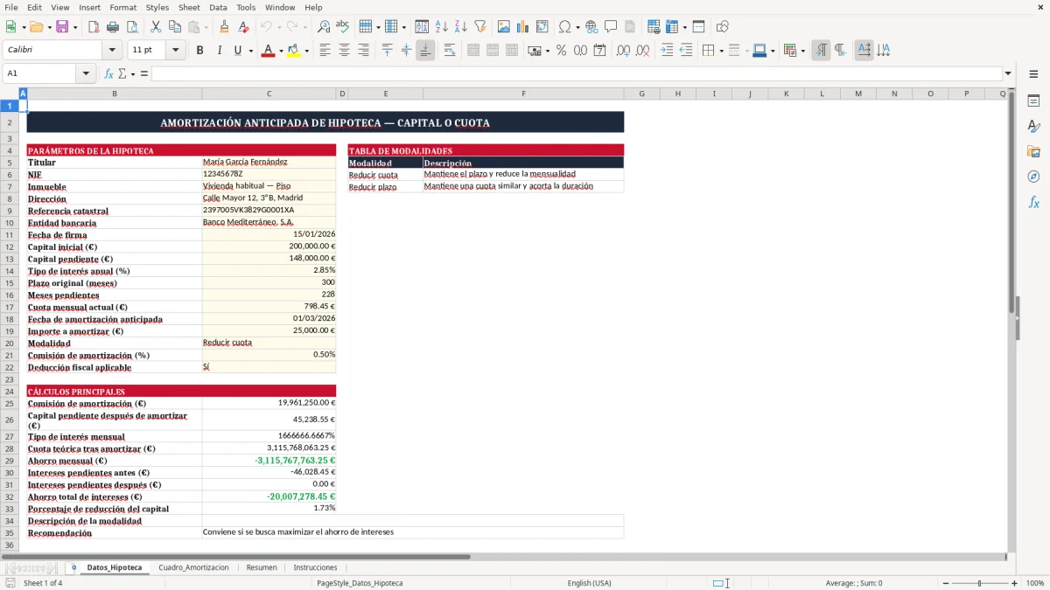Open conditional formatting dropdown arrow
The image size is (1050, 590).
(802, 51)
